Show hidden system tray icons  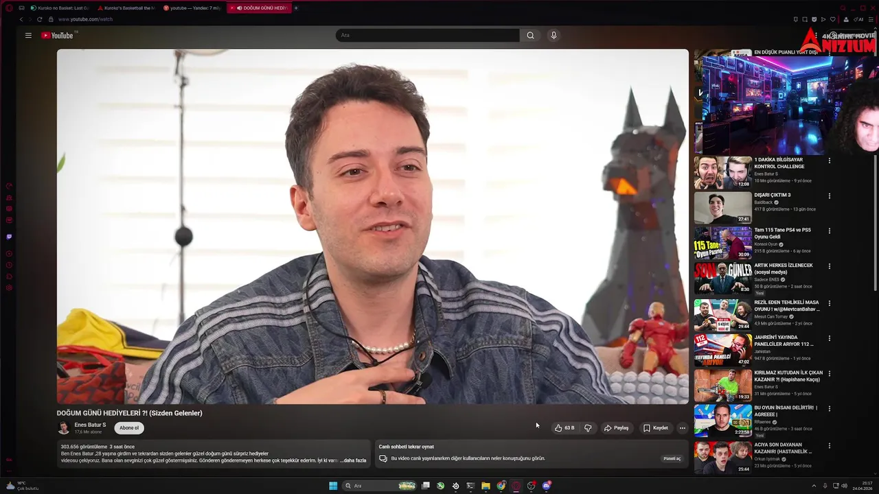click(814, 486)
